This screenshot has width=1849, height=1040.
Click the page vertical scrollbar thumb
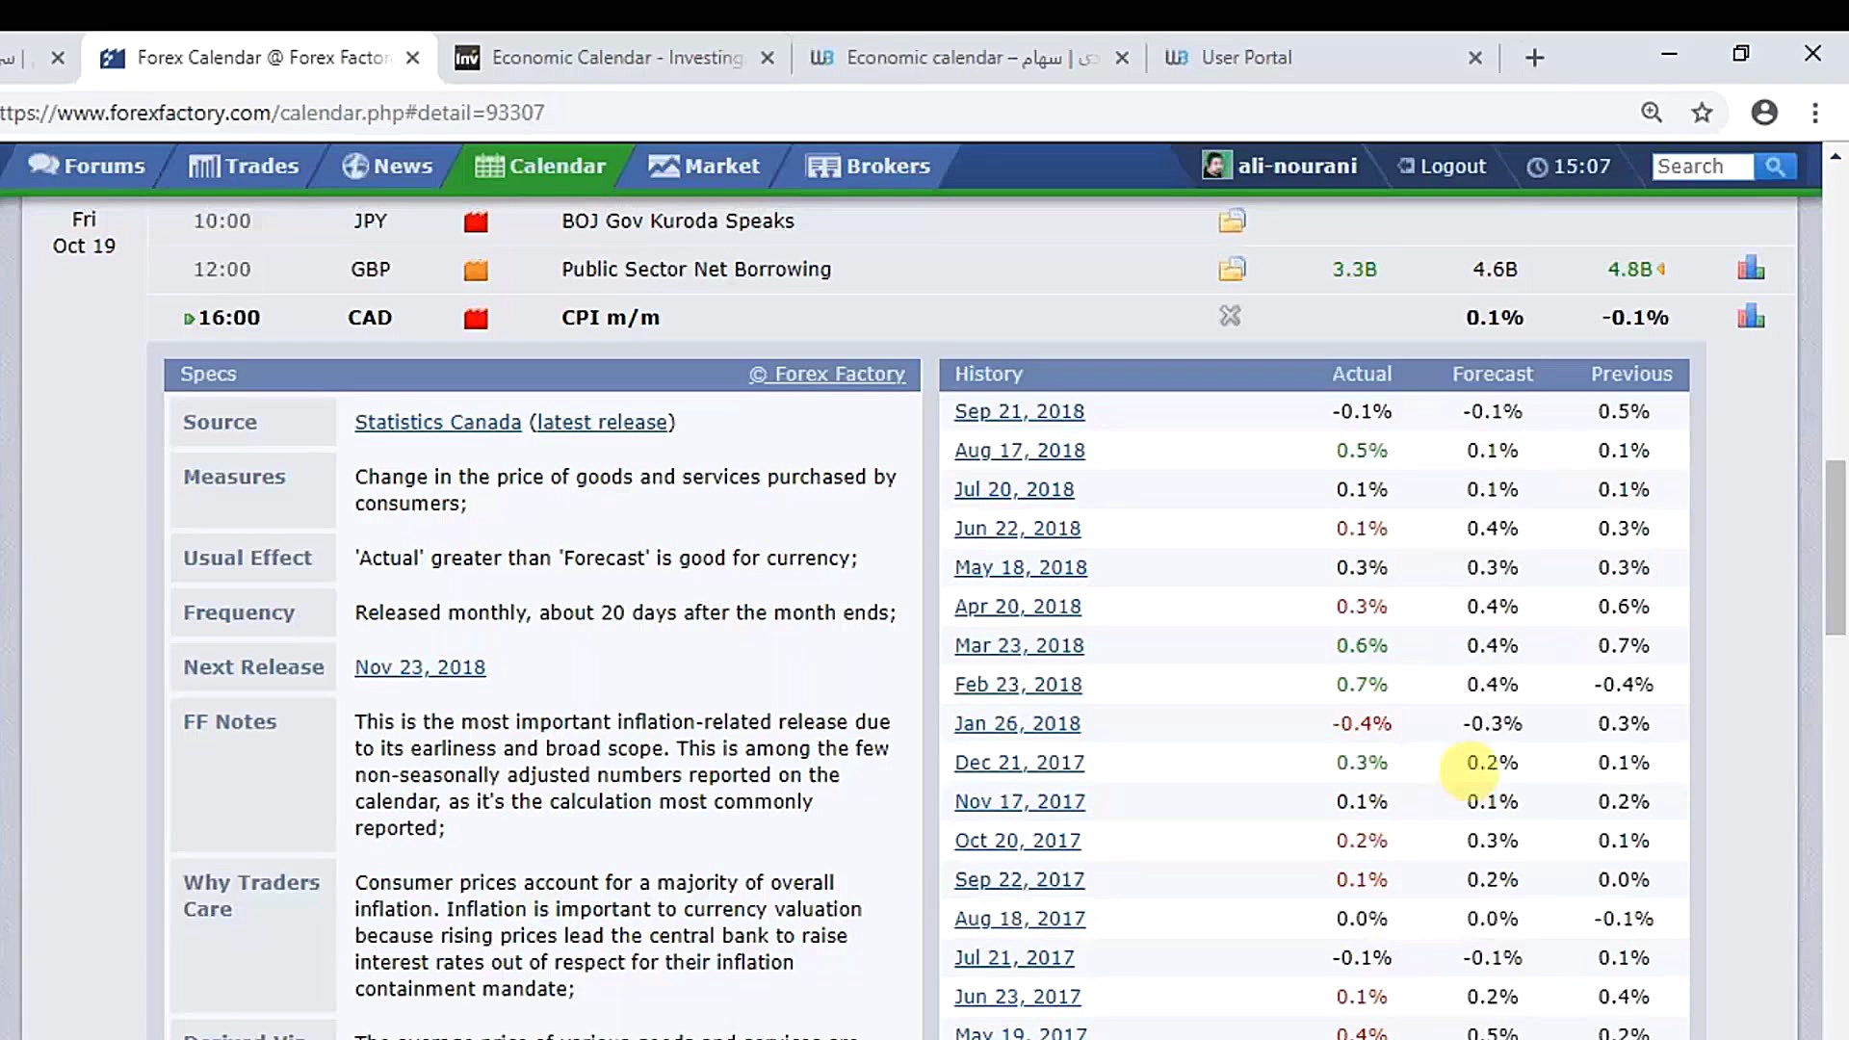click(1836, 548)
